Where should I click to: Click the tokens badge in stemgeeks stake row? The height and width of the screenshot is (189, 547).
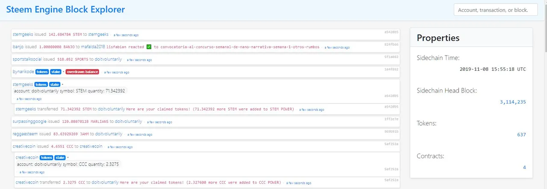point(41,84)
